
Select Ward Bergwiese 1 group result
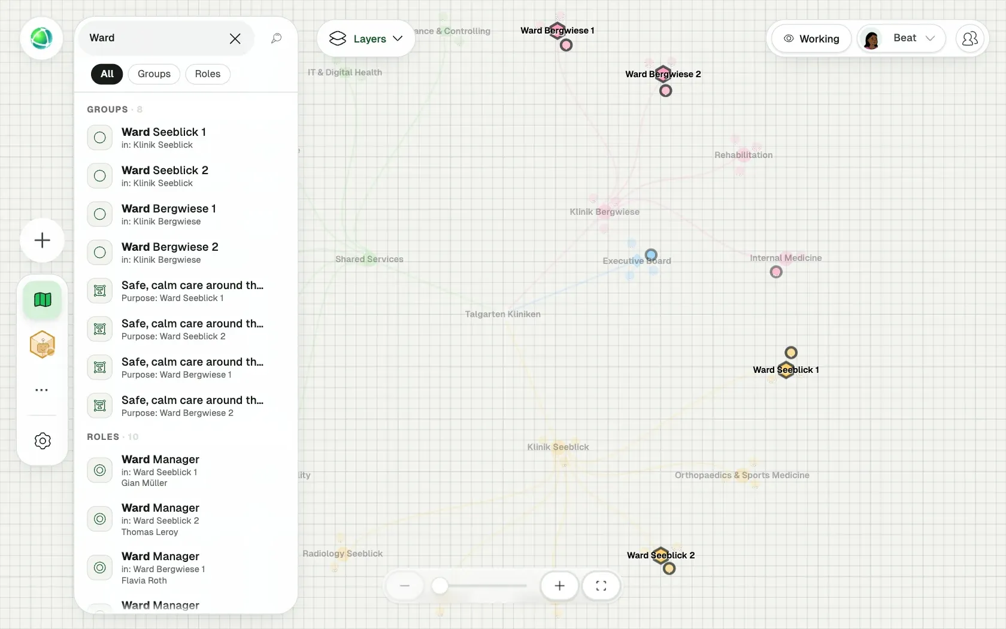186,214
